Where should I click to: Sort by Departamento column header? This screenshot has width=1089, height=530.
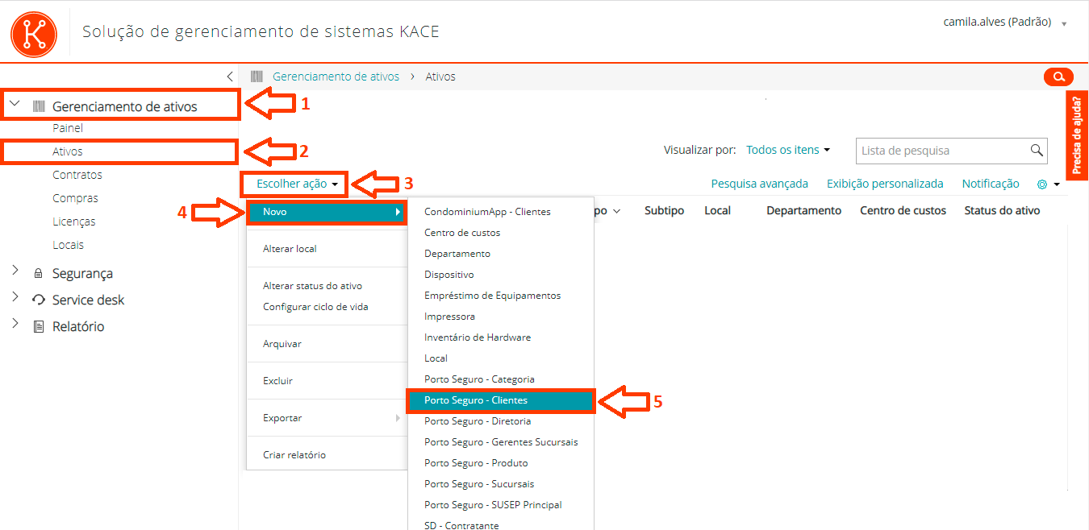[803, 211]
